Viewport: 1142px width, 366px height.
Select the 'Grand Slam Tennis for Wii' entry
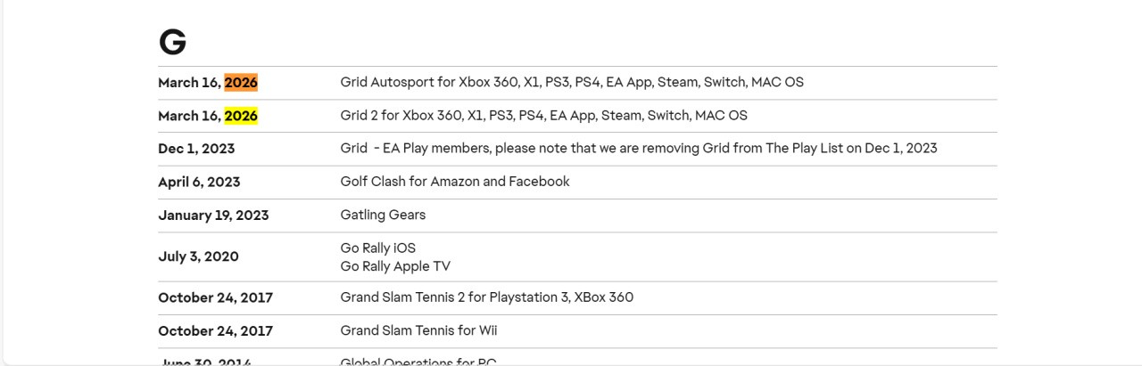tap(418, 330)
